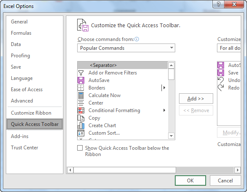Open the General options category

pyautogui.click(x=19, y=22)
